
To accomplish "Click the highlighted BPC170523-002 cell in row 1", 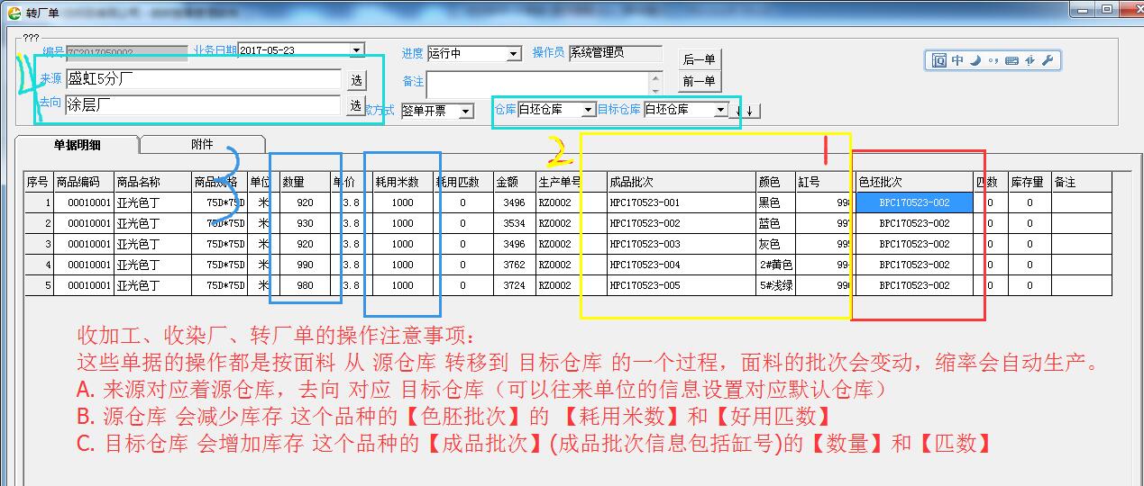I will point(914,202).
